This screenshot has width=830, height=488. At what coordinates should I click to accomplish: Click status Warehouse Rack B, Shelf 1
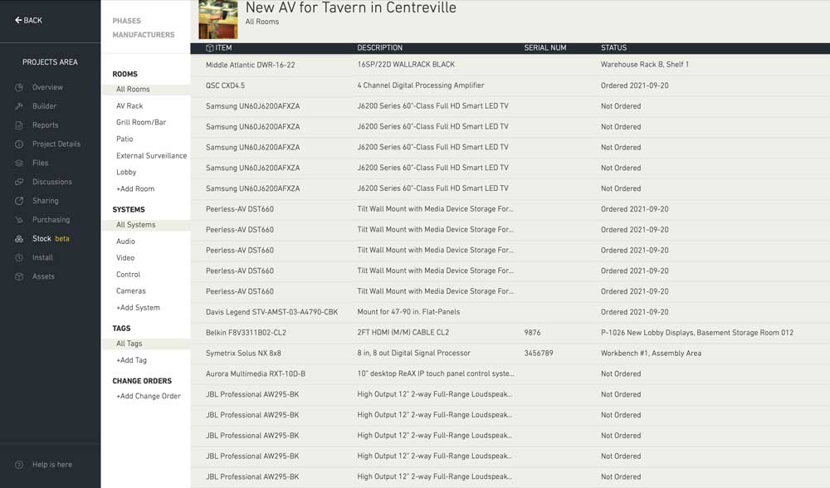645,65
